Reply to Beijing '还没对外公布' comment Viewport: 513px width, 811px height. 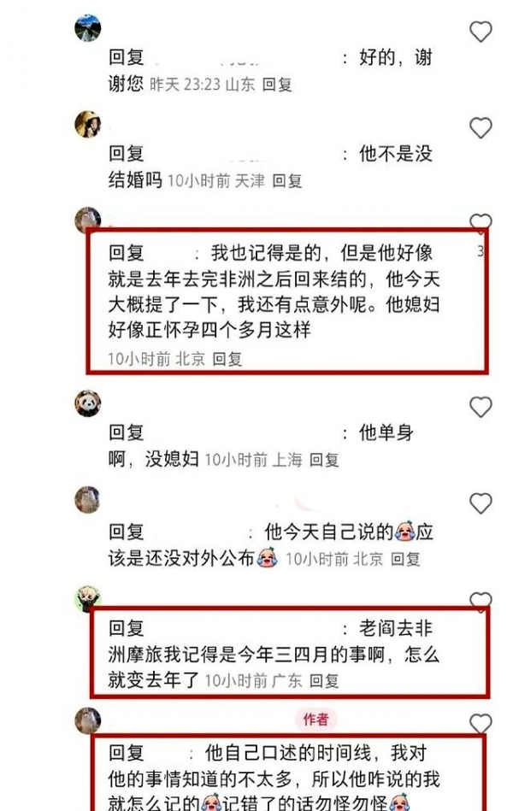tap(405, 559)
